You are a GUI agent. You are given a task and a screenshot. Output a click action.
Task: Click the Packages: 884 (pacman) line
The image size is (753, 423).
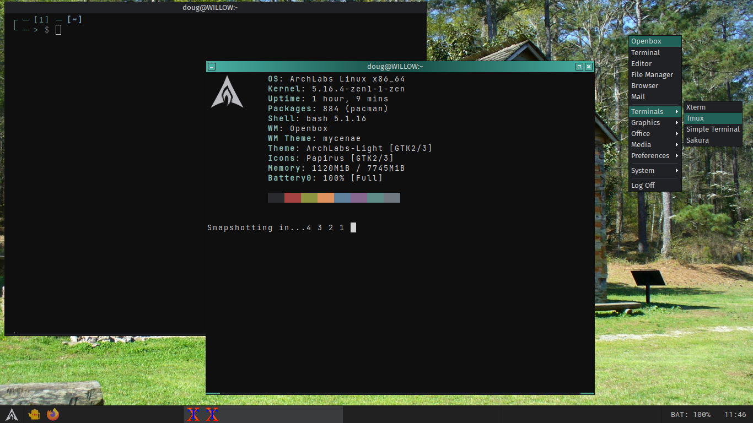point(329,109)
